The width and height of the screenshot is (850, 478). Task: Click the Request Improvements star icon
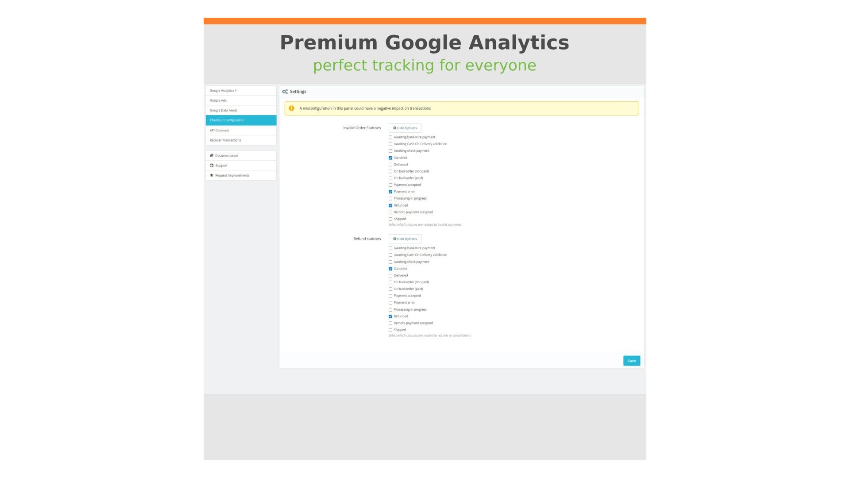[212, 175]
